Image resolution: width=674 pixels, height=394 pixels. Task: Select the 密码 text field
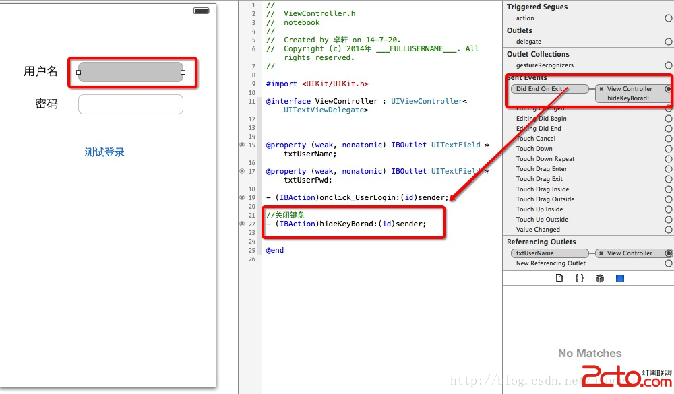131,104
